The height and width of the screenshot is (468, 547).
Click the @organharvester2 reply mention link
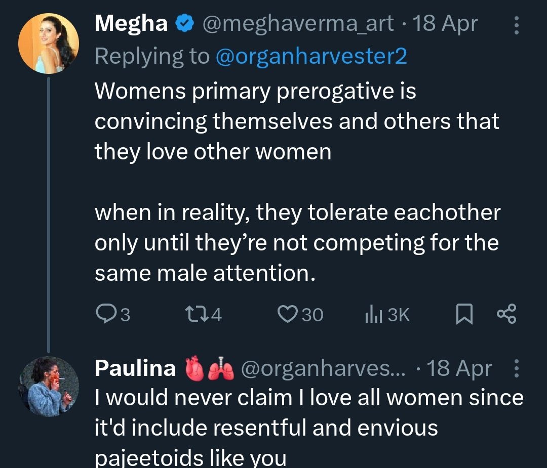point(311,56)
